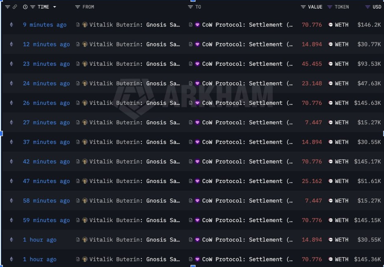
Task: Click the transaction link icon in header
Action: (15, 7)
